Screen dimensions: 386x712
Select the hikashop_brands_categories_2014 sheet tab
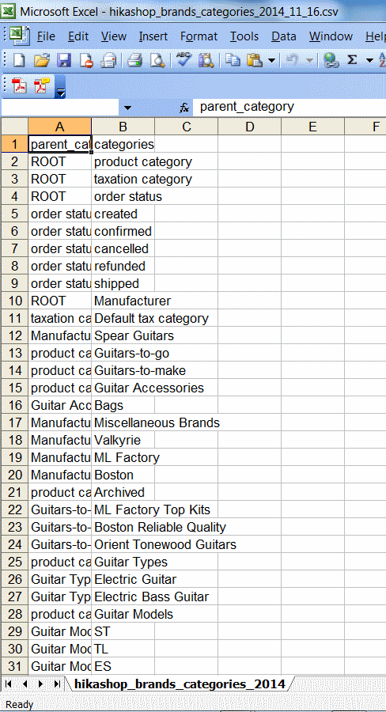[x=180, y=684]
